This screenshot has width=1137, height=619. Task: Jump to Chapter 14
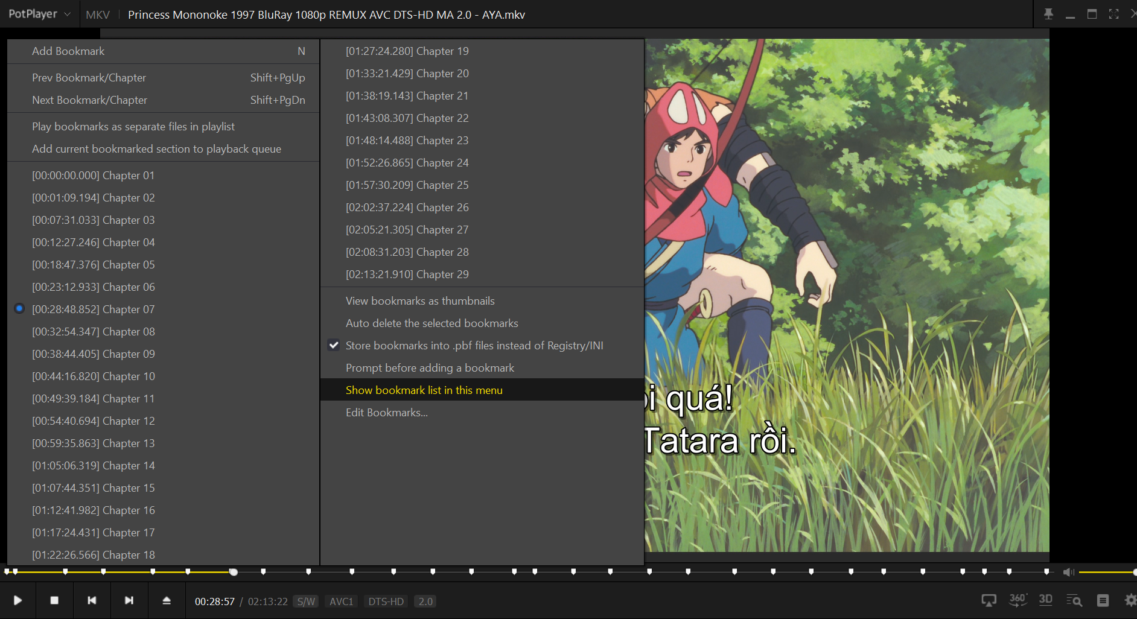click(163, 466)
